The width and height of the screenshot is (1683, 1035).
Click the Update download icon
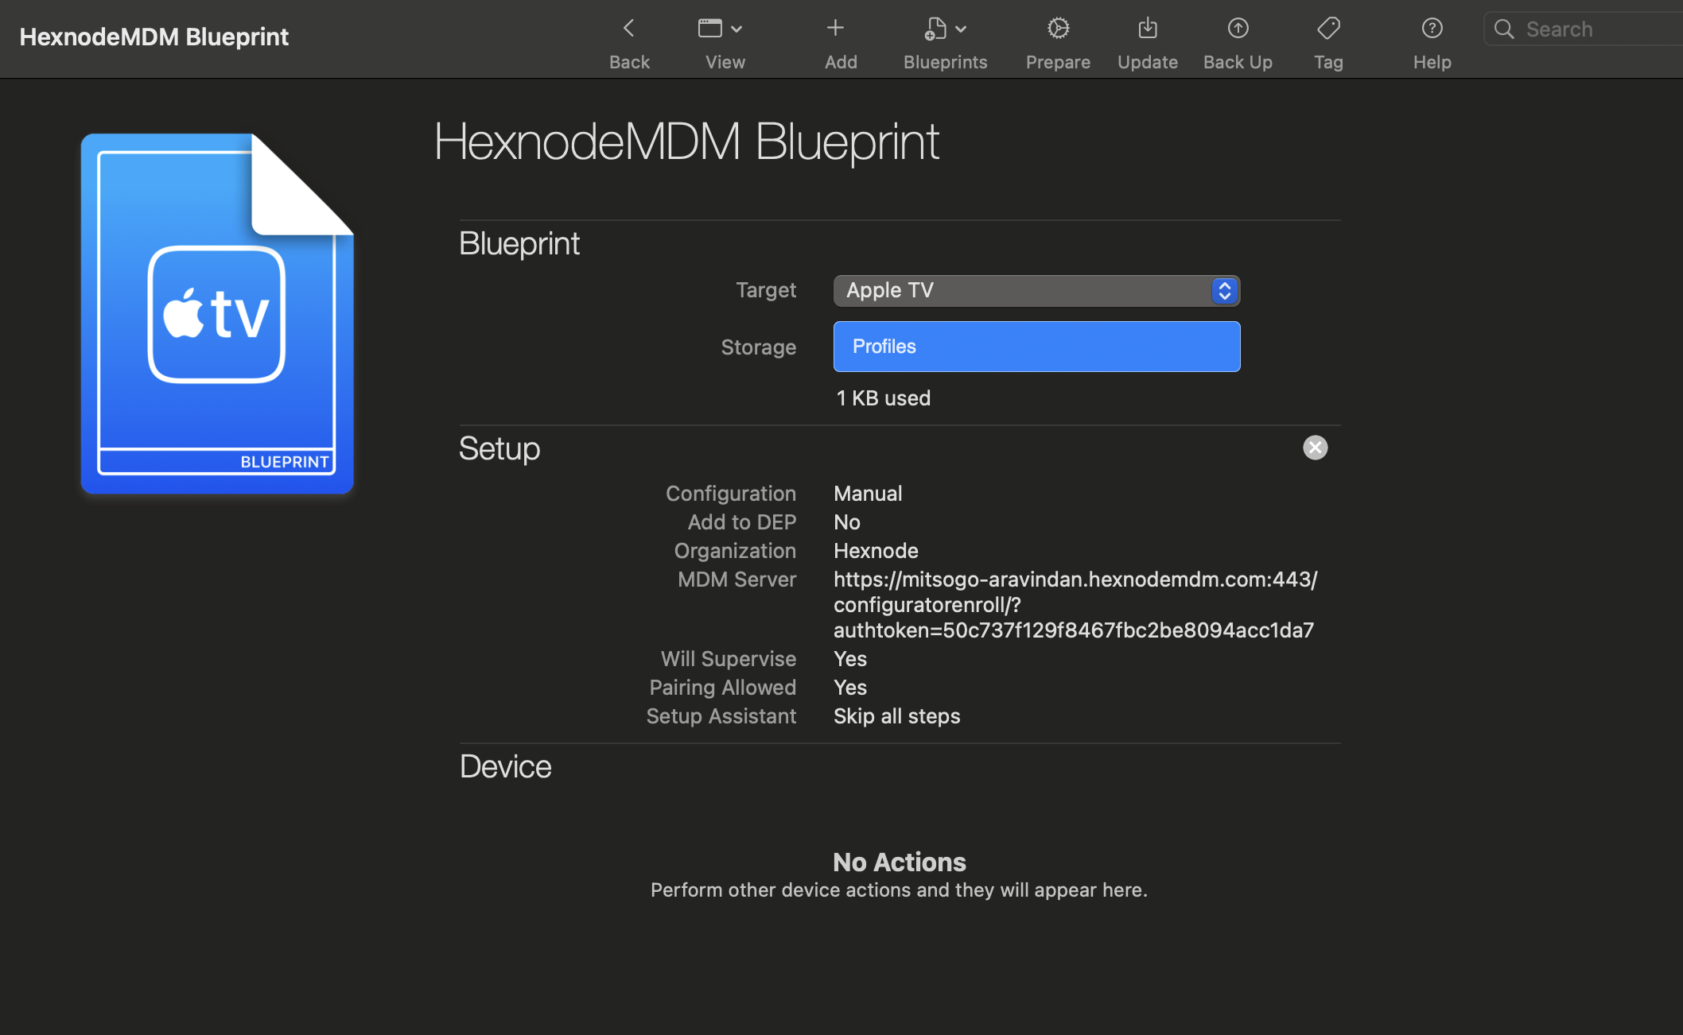(1148, 29)
